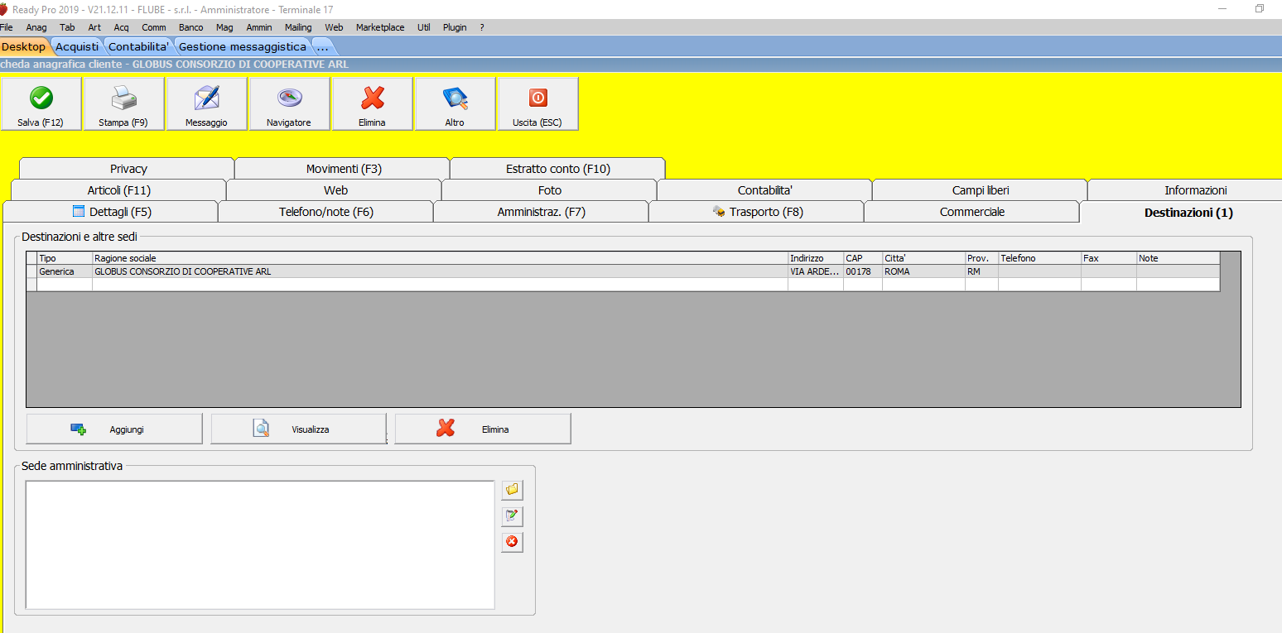Image resolution: width=1282 pixels, height=633 pixels.
Task: Select the Destinazioni (1) tab
Action: [x=1182, y=213]
